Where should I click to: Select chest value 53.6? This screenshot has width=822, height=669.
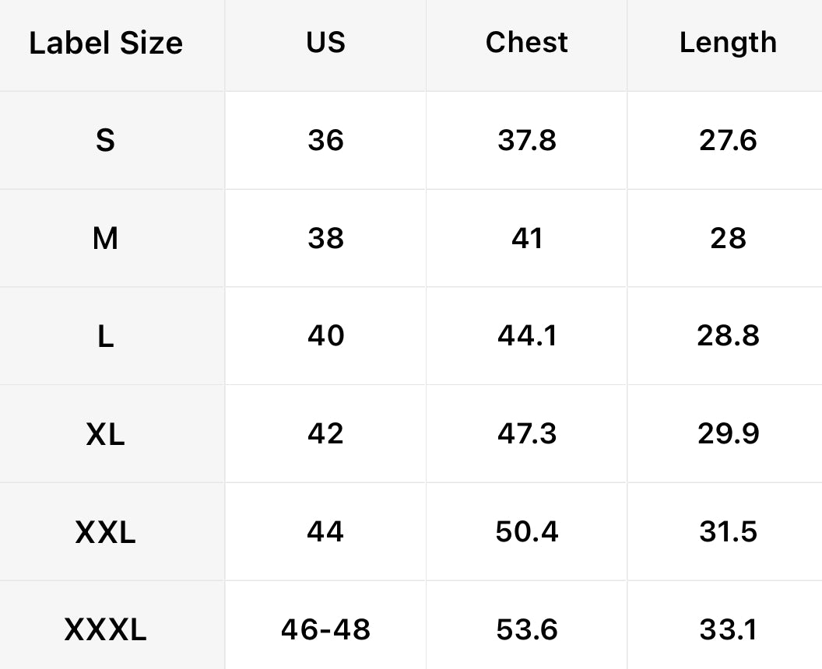tap(527, 629)
